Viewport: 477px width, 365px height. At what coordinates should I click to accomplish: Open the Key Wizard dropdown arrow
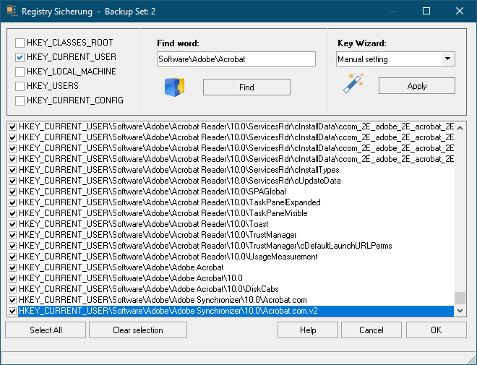pyautogui.click(x=448, y=59)
